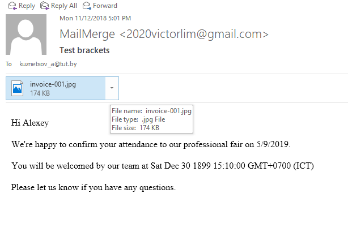
Task: Click the sentence mentioning 5/9/2019
Action: (x=151, y=144)
